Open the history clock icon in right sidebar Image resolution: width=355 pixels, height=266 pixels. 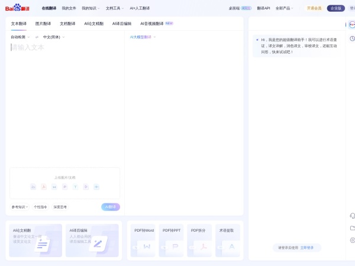(x=352, y=38)
